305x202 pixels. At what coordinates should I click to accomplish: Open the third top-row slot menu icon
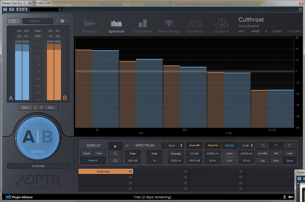pyautogui.click(x=241, y=171)
